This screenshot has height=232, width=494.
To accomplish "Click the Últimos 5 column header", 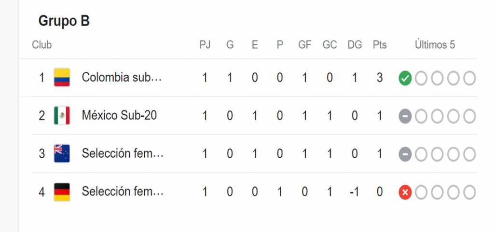I will (435, 45).
